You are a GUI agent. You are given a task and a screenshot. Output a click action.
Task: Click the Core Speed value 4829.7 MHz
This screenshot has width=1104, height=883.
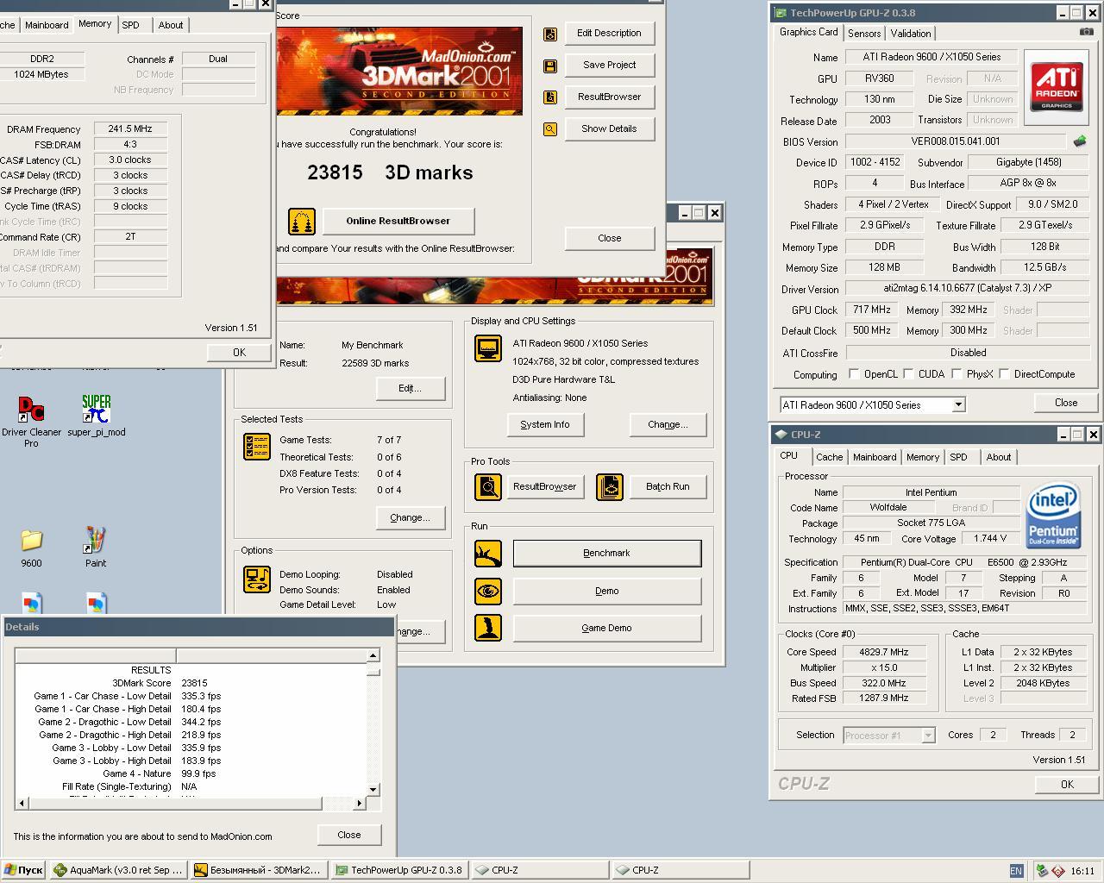pos(884,653)
